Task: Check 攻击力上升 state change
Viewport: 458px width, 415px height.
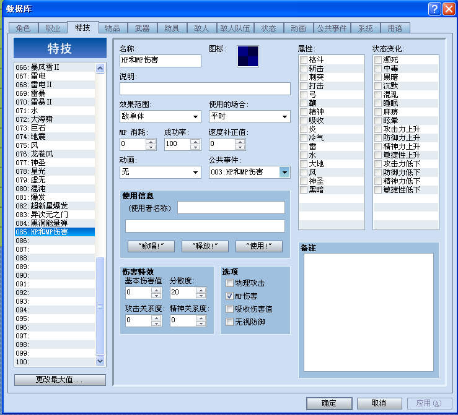Action: 378,129
